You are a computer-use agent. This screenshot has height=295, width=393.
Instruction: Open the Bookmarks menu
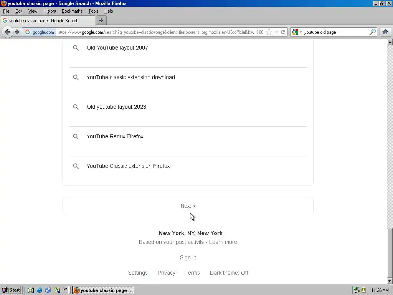click(72, 11)
